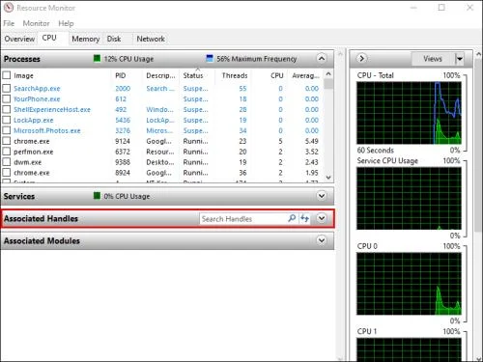Sort by the PID column header
The image size is (483, 362).
pyautogui.click(x=121, y=75)
